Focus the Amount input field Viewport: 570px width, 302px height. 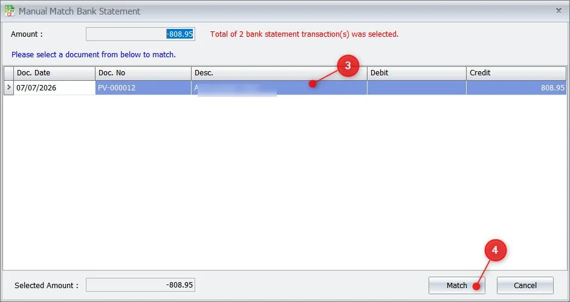coord(140,34)
